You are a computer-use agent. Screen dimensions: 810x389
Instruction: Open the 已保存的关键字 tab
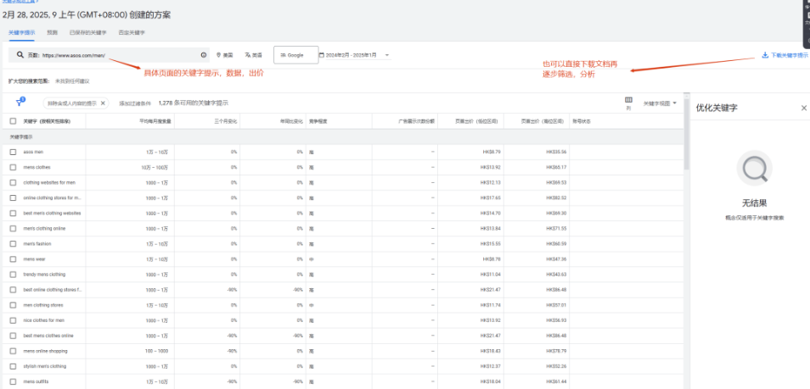click(x=87, y=32)
